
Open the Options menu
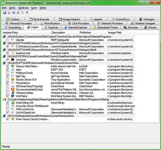[23, 8]
